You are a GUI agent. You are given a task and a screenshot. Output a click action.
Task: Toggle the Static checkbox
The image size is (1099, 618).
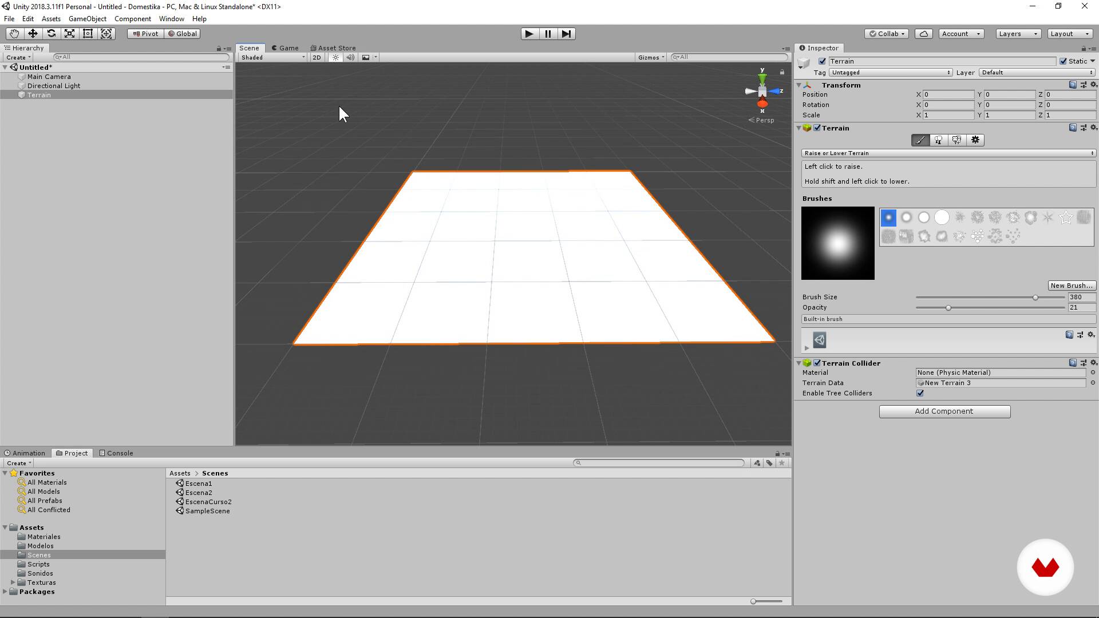click(x=1063, y=61)
